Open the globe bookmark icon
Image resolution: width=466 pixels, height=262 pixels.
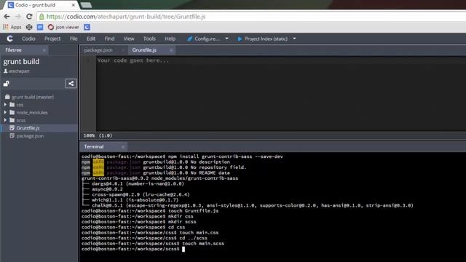coord(29,27)
